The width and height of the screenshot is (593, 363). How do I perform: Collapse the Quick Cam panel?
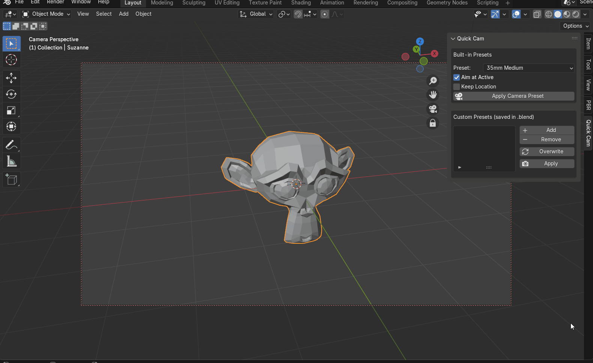(x=453, y=39)
